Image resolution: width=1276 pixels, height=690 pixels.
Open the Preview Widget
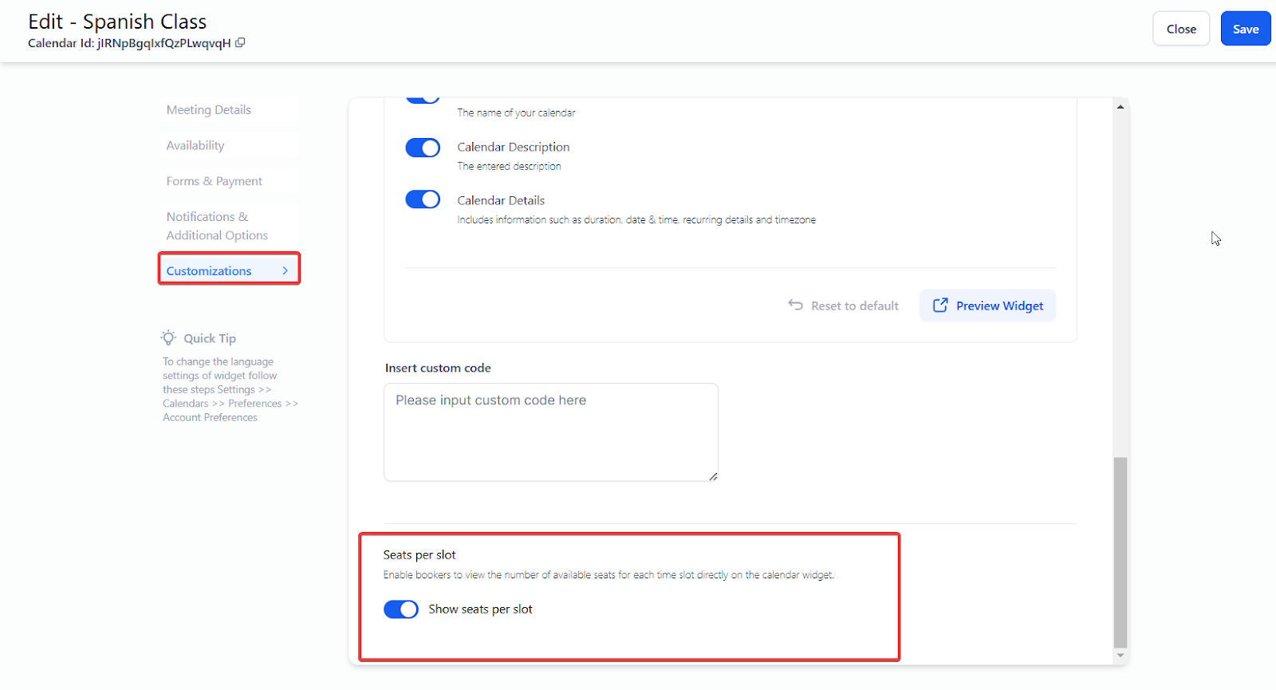[x=998, y=306]
